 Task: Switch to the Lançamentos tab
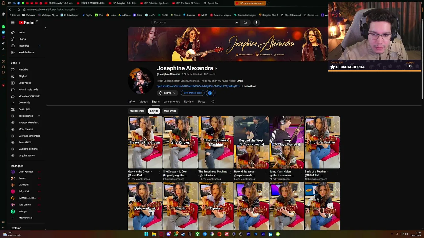(x=172, y=102)
